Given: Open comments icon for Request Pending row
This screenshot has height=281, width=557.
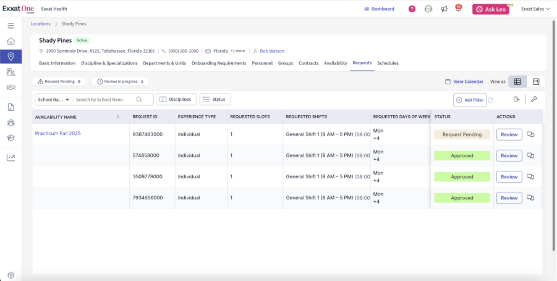Looking at the screenshot, I should (530, 134).
